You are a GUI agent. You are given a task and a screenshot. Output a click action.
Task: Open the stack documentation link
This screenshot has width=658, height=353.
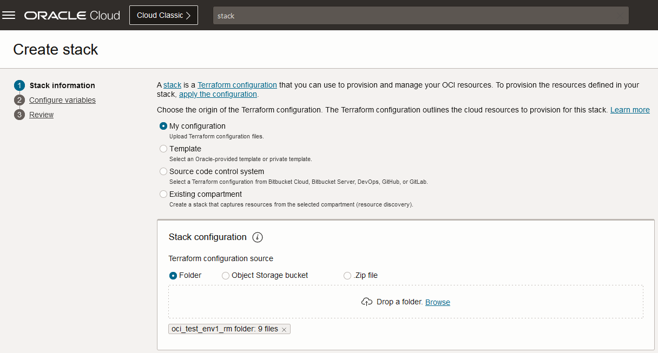click(172, 85)
